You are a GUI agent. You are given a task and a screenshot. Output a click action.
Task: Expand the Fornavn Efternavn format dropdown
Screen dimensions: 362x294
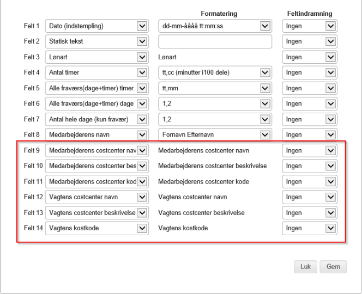click(215, 134)
